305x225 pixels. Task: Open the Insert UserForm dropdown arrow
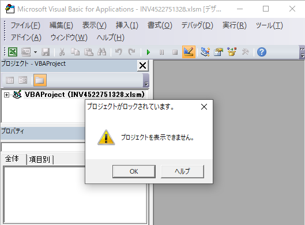click(35, 52)
